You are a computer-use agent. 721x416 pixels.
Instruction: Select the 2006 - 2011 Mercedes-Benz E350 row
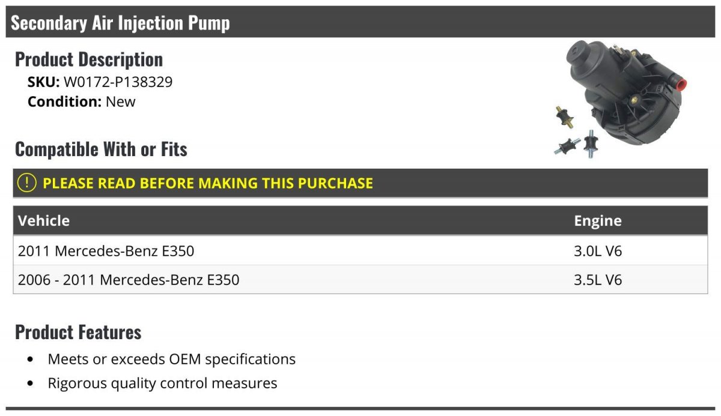tap(129, 280)
